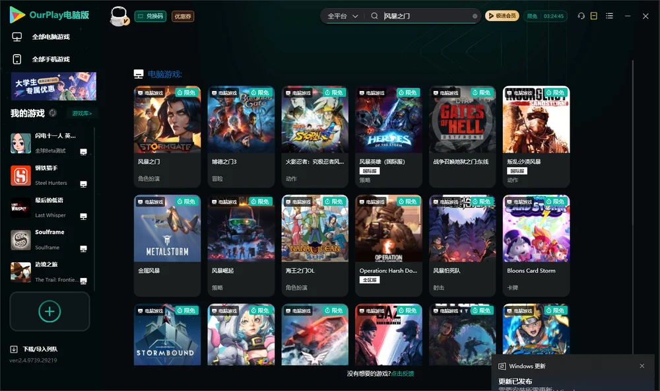Click the yellow mini-window mode icon
This screenshot has width=660, height=391.
pyautogui.click(x=594, y=16)
